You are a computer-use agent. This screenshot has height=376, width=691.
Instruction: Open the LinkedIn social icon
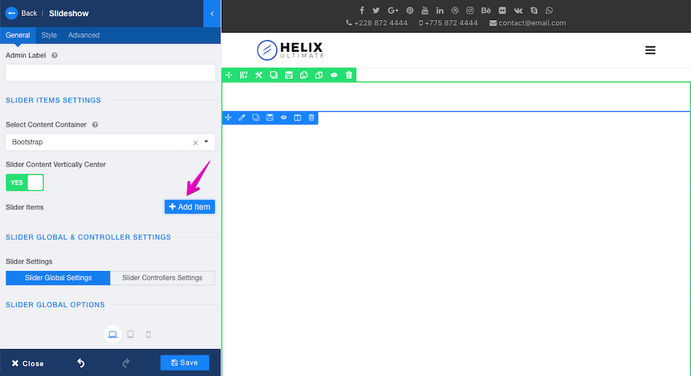(x=439, y=10)
